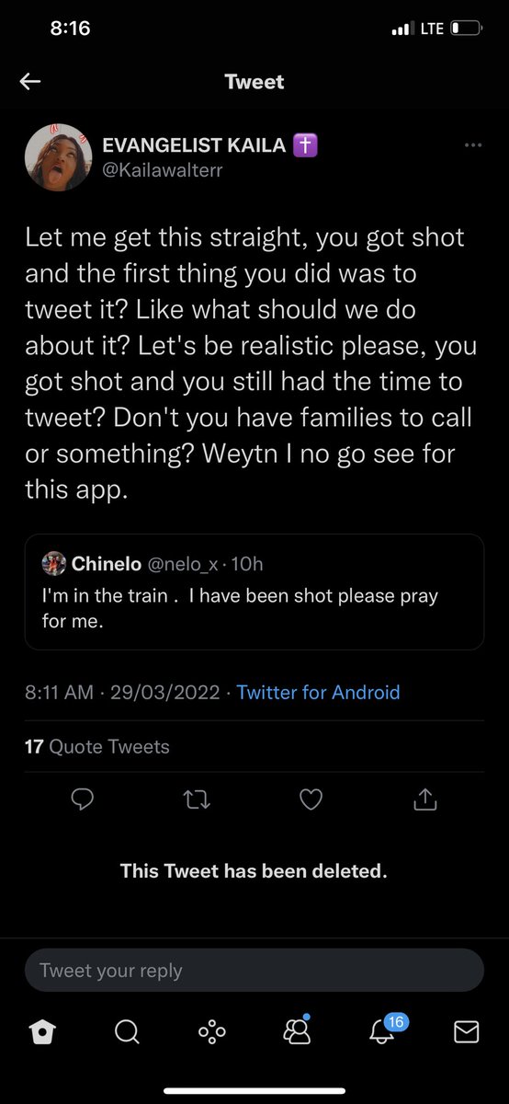The height and width of the screenshot is (1104, 509).
Task: Open the Messages envelope icon
Action: pos(467,1033)
